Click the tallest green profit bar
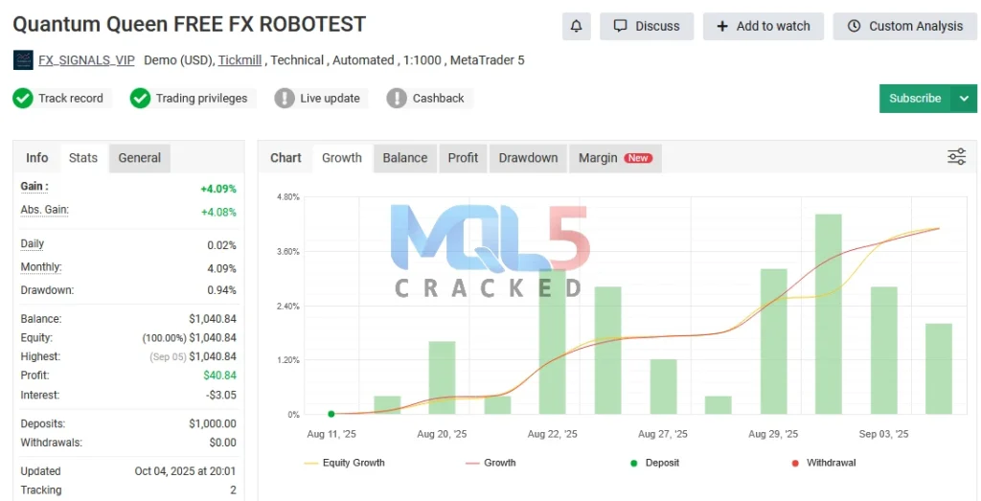981x501 pixels. click(828, 314)
